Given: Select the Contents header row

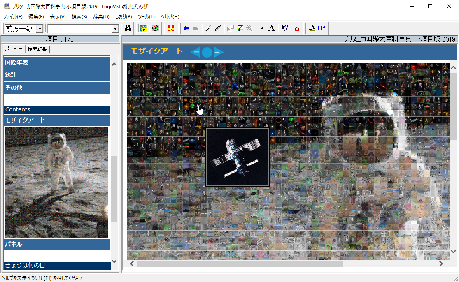Looking at the screenshot, I should click(x=57, y=110).
